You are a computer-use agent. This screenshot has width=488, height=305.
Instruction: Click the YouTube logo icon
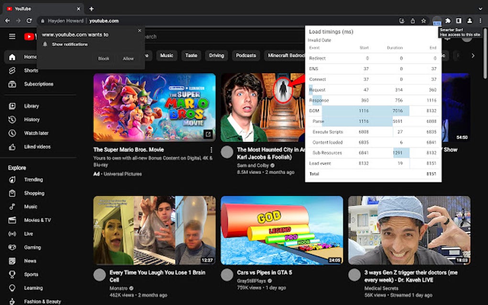click(29, 36)
